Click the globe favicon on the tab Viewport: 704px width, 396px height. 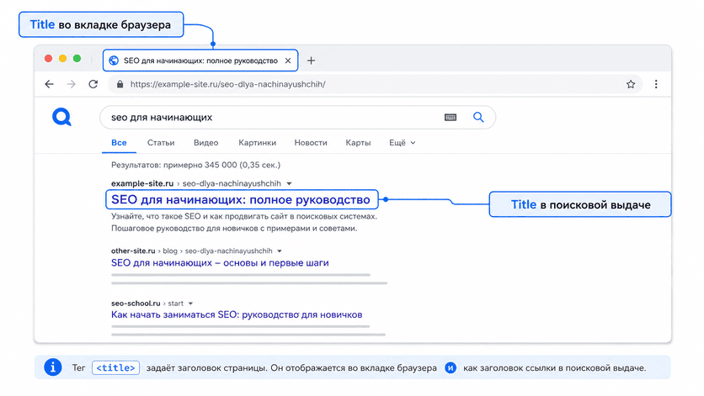[x=114, y=61]
